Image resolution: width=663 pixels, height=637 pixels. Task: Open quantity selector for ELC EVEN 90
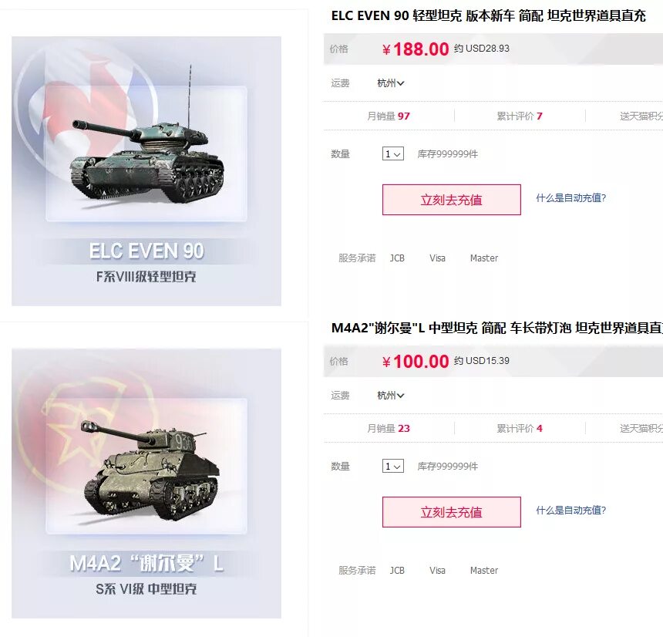(x=393, y=154)
